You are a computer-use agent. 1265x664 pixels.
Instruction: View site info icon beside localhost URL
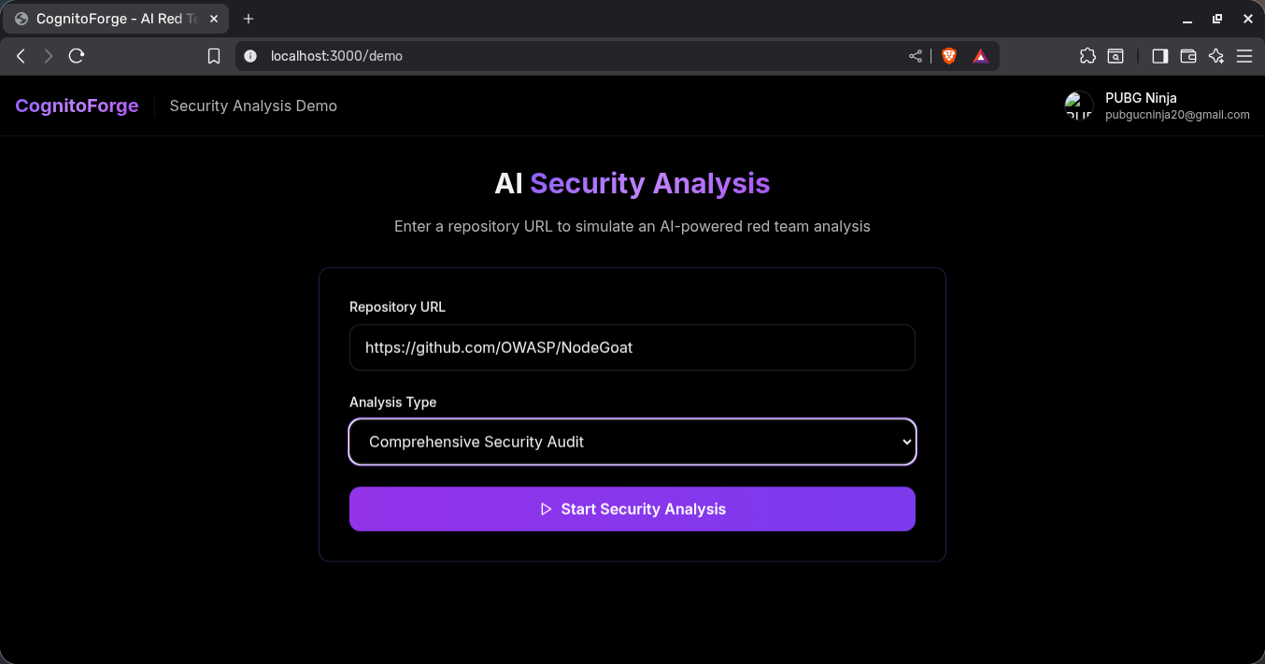tap(249, 56)
